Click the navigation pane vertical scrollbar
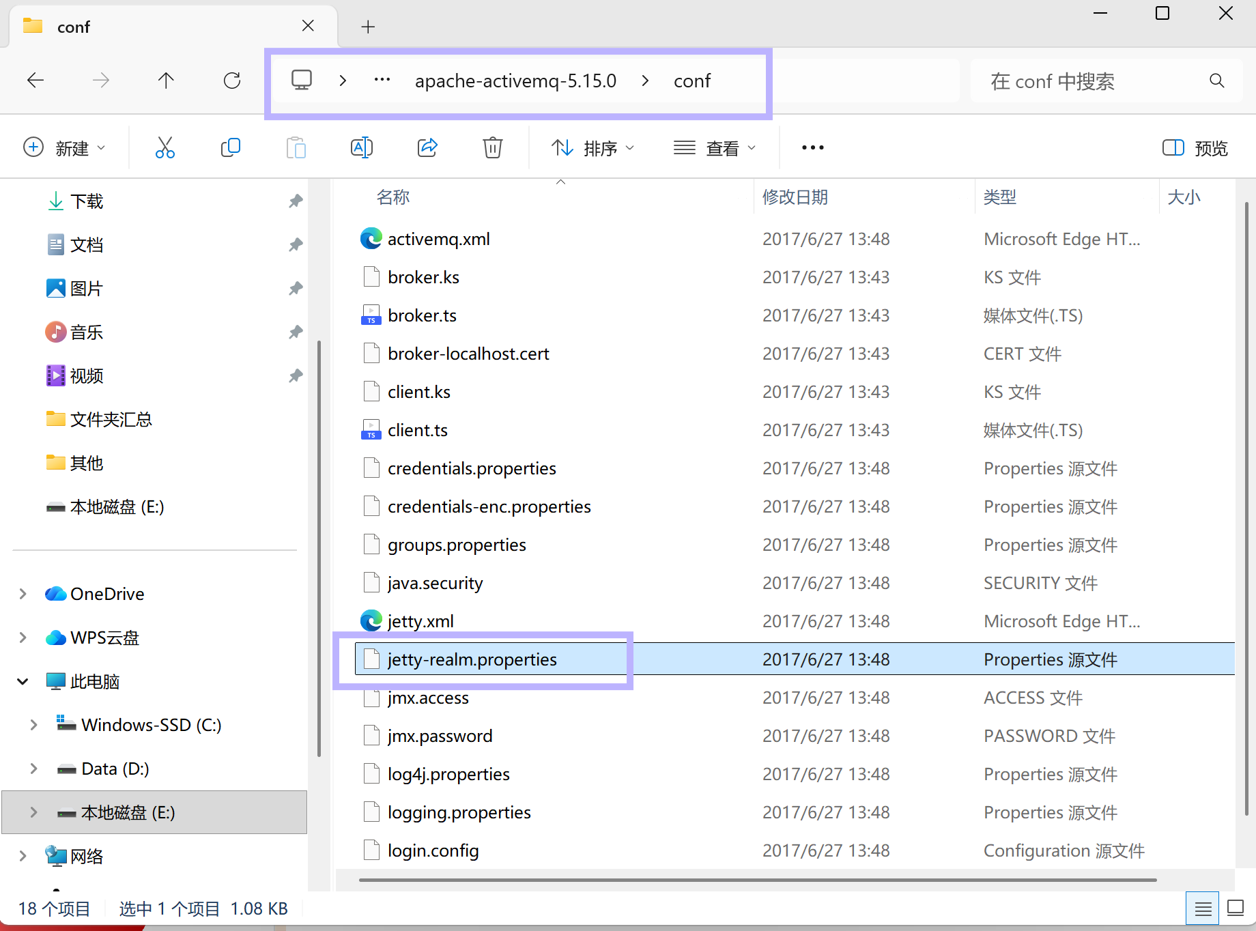The width and height of the screenshot is (1256, 931). click(x=319, y=549)
